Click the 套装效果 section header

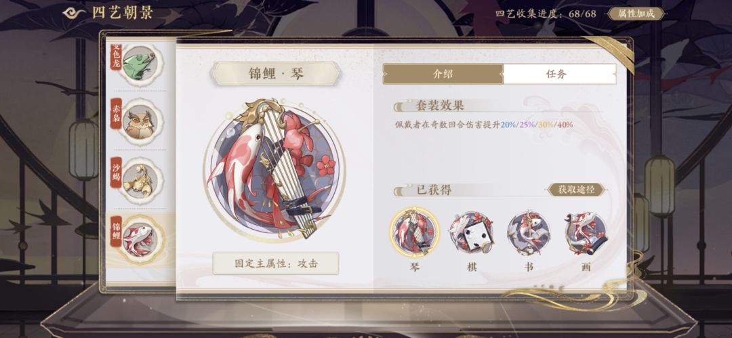click(x=441, y=106)
